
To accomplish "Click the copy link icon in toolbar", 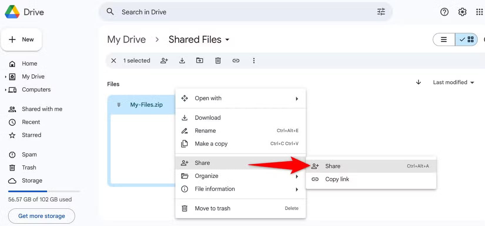I will pyautogui.click(x=236, y=61).
